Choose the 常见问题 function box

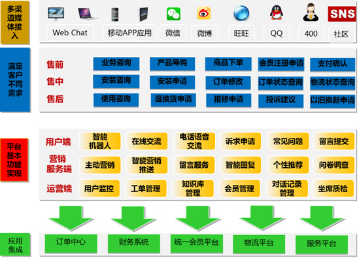[288, 141]
